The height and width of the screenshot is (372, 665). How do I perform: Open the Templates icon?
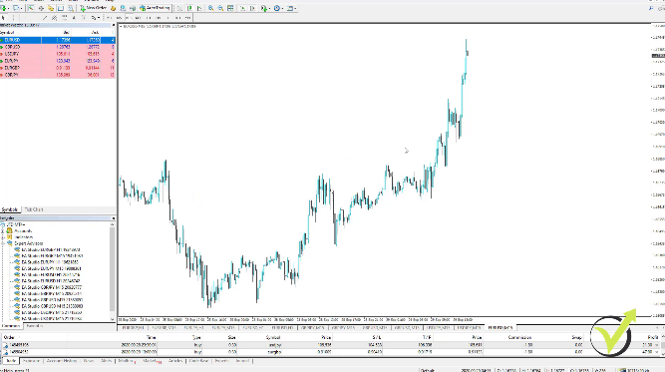point(290,8)
